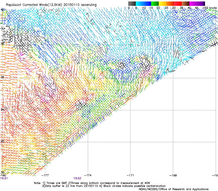The image size is (218, 191).
Task: Click the brown 35-40 knots color segment
Action: coord(186,4)
